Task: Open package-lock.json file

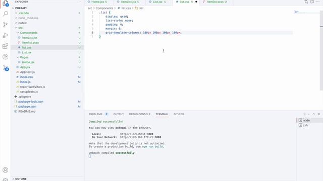Action: click(x=31, y=102)
